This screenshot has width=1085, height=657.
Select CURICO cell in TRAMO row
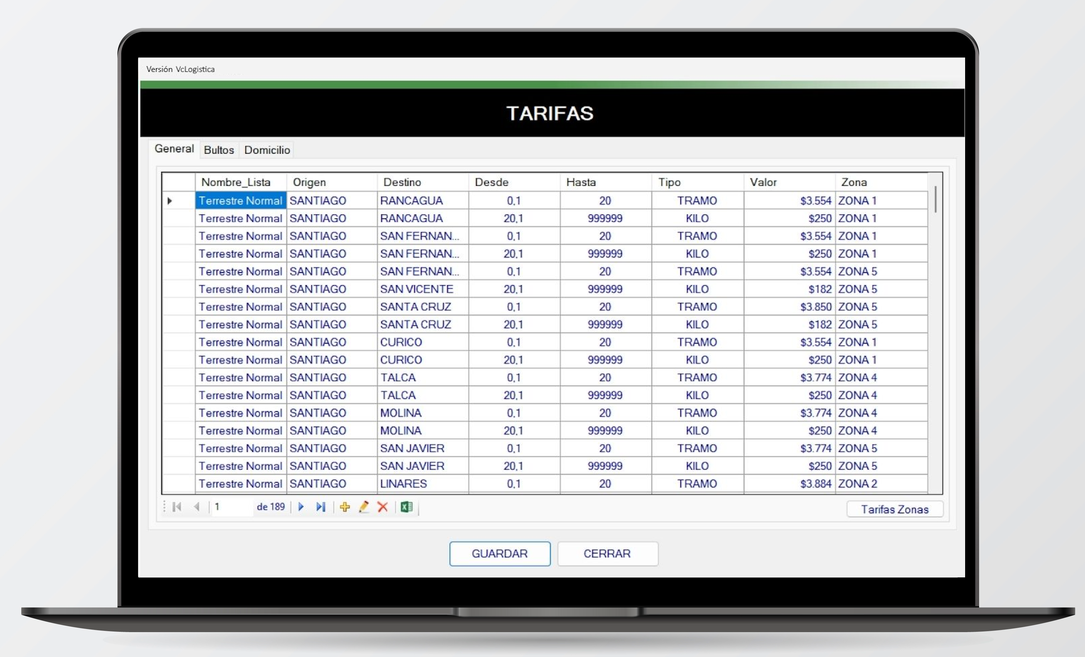click(x=423, y=342)
